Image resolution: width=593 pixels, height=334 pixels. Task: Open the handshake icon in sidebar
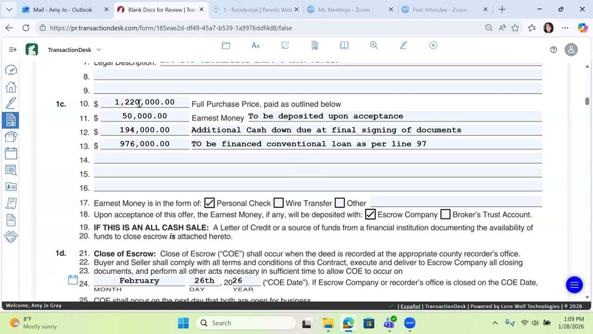(11, 236)
